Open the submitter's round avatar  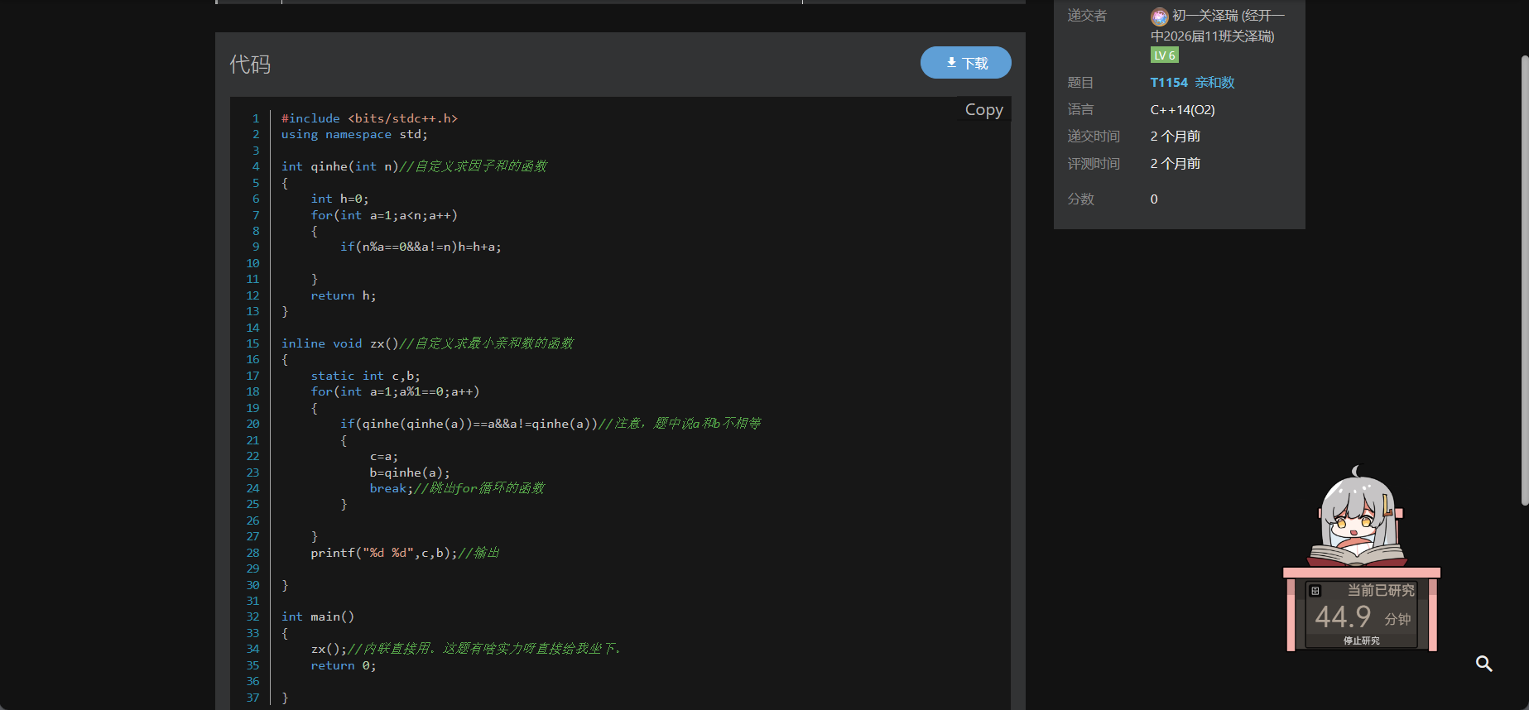tap(1159, 17)
